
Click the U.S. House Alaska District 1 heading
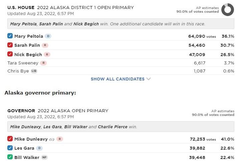(x=70, y=7)
